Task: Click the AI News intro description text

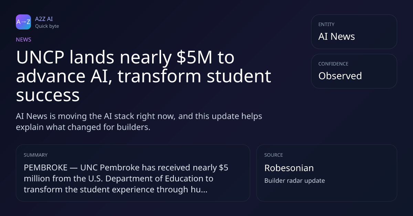Action: 139,122
